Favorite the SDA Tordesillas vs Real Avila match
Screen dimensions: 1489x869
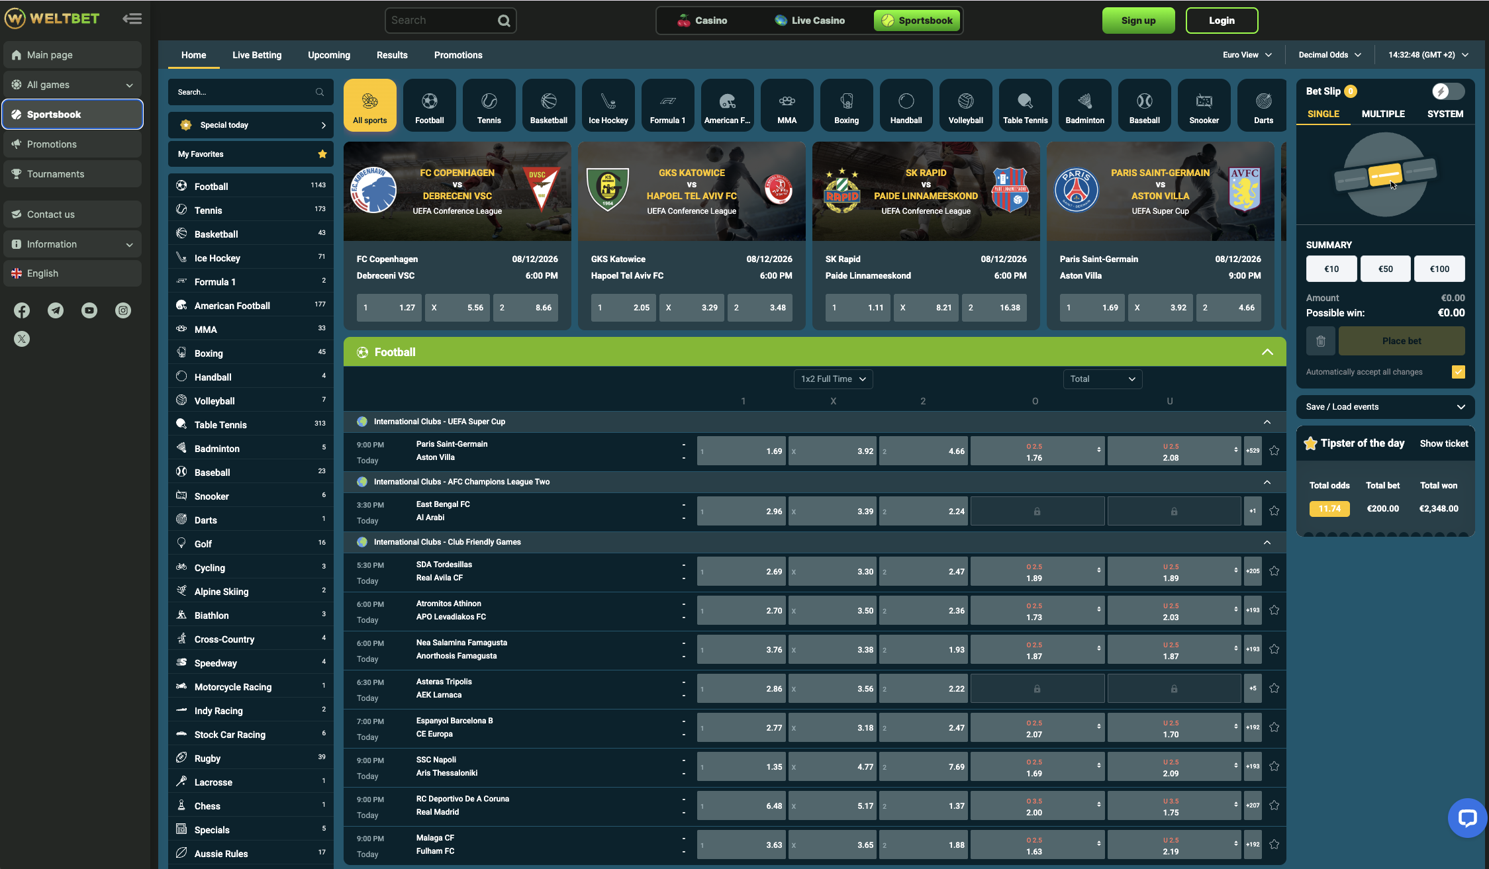pyautogui.click(x=1274, y=571)
